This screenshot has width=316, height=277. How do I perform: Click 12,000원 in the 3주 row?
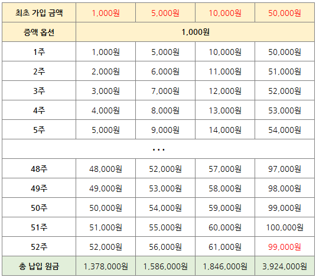[x=225, y=90]
